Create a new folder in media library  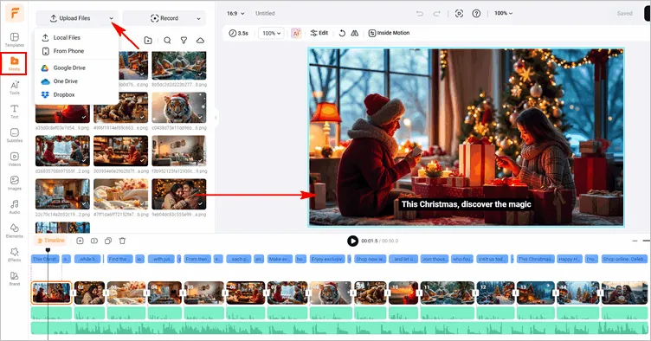click(x=148, y=40)
